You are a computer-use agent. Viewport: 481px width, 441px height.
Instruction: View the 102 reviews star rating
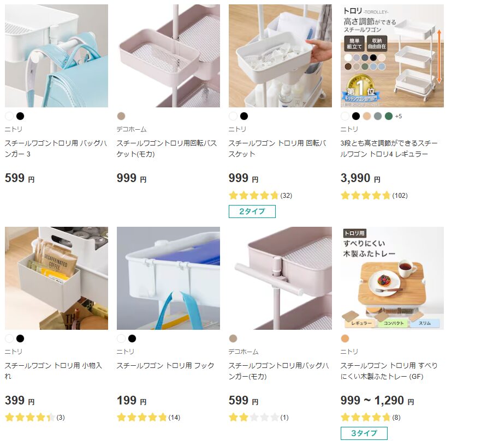(x=374, y=195)
